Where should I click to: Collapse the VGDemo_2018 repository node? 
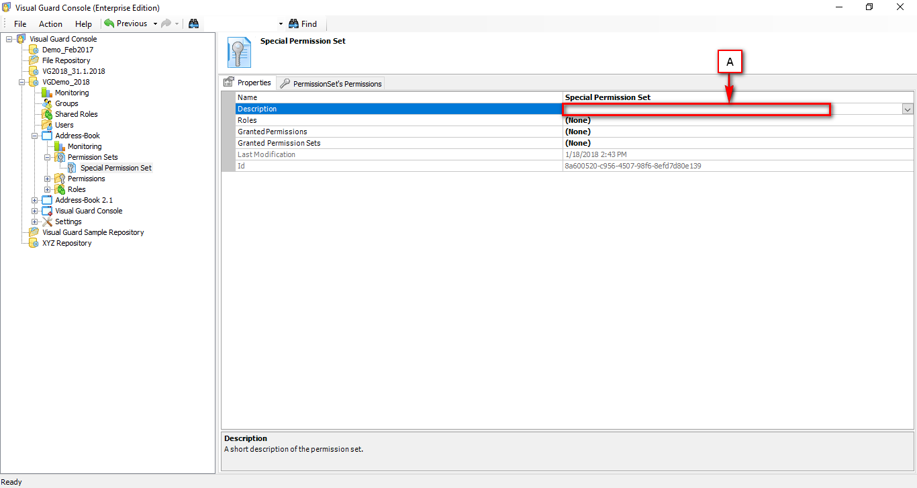(22, 82)
